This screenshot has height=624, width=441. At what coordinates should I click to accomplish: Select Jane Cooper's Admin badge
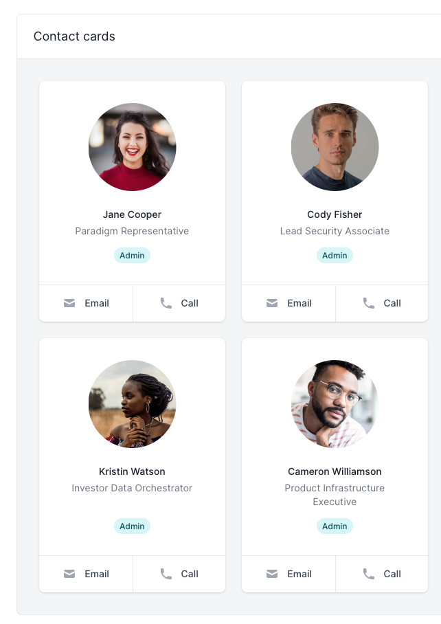(132, 255)
